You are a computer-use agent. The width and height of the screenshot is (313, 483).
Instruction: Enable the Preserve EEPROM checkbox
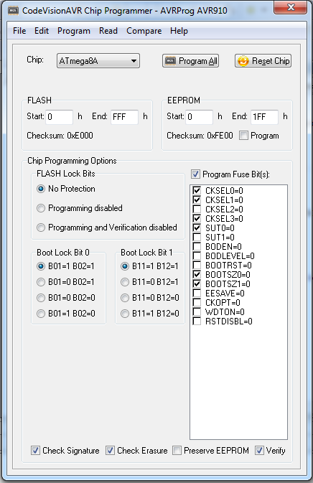pyautogui.click(x=177, y=451)
